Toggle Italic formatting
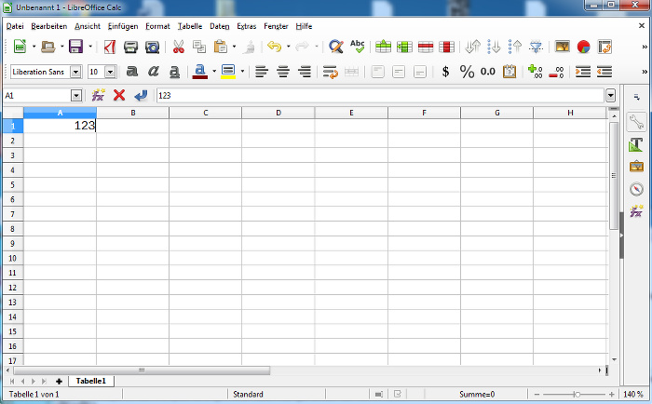This screenshot has width=652, height=404. point(154,72)
